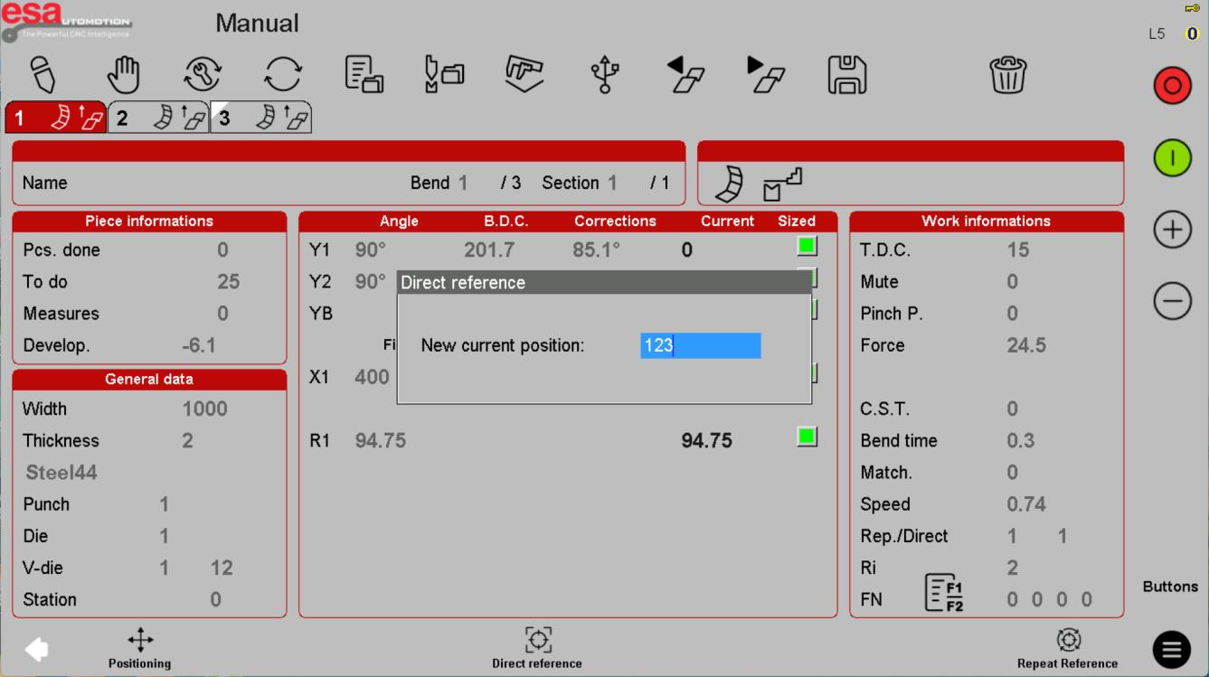The height and width of the screenshot is (677, 1209).
Task: Switch to bend tab 3
Action: click(261, 118)
